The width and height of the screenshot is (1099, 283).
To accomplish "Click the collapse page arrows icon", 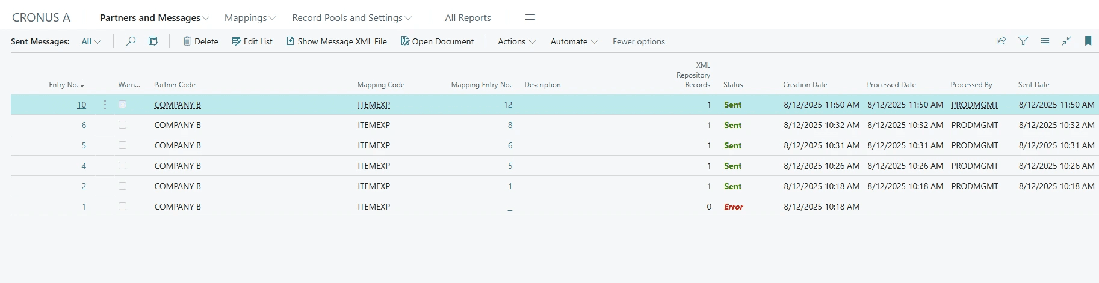I will click(1066, 41).
